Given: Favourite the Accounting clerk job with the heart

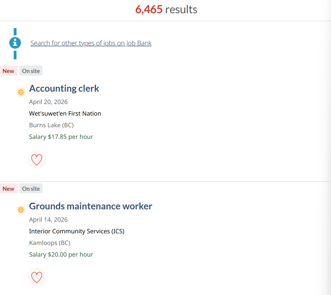Looking at the screenshot, I should coord(37,159).
